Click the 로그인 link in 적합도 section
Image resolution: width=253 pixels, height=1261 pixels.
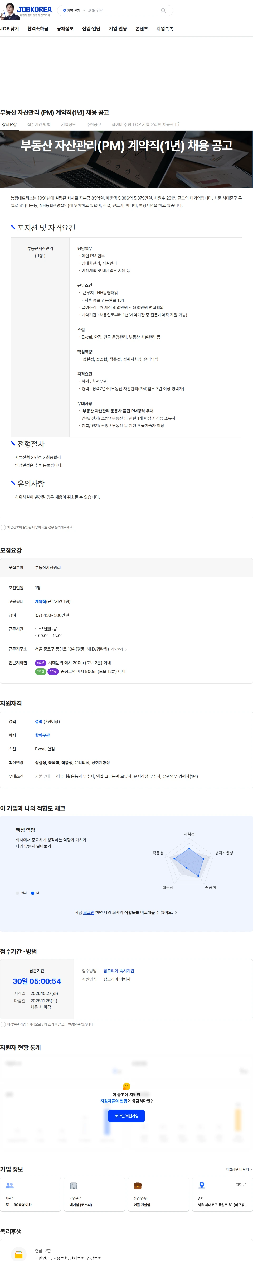[89, 912]
